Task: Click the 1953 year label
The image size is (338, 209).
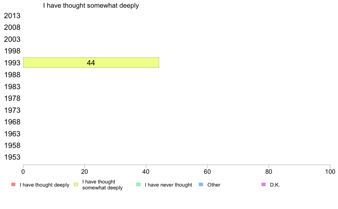Action: [x=12, y=157]
